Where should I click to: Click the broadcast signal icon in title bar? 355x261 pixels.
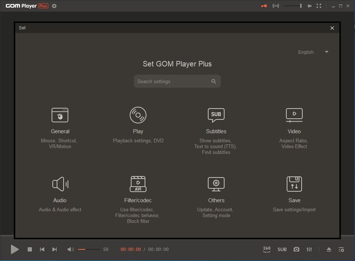(x=275, y=6)
